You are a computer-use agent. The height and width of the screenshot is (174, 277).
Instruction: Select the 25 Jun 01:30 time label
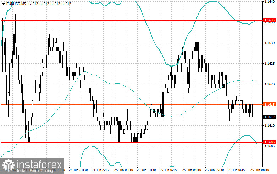[x=146, y=170]
